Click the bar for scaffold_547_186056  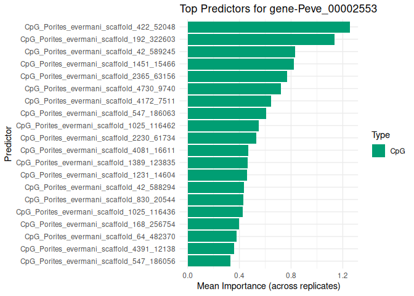[209, 261]
